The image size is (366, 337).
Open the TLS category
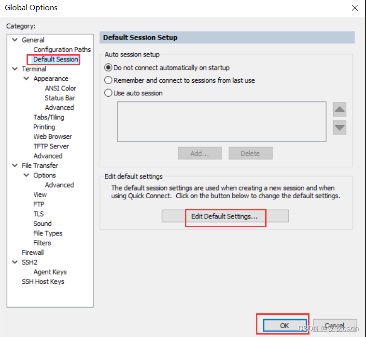(x=39, y=214)
